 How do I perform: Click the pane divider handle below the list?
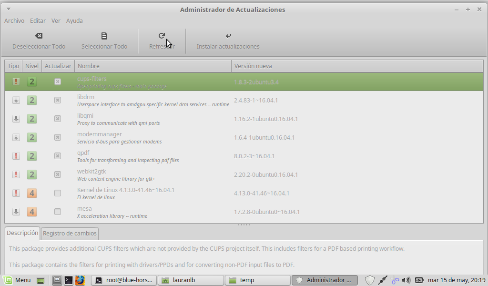coord(244,225)
